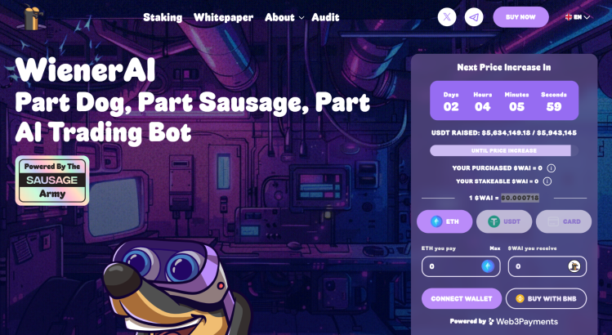Click the Ethereum icon in pay field

click(488, 266)
